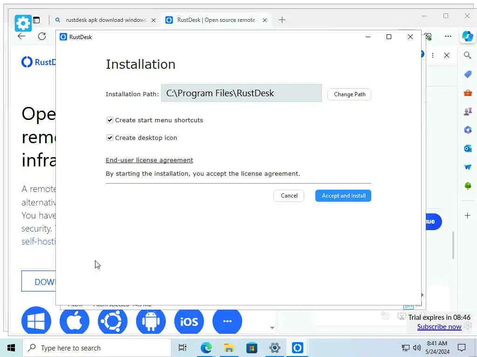
Task: Open Microsoft Edge from the taskbar
Action: tap(206, 348)
